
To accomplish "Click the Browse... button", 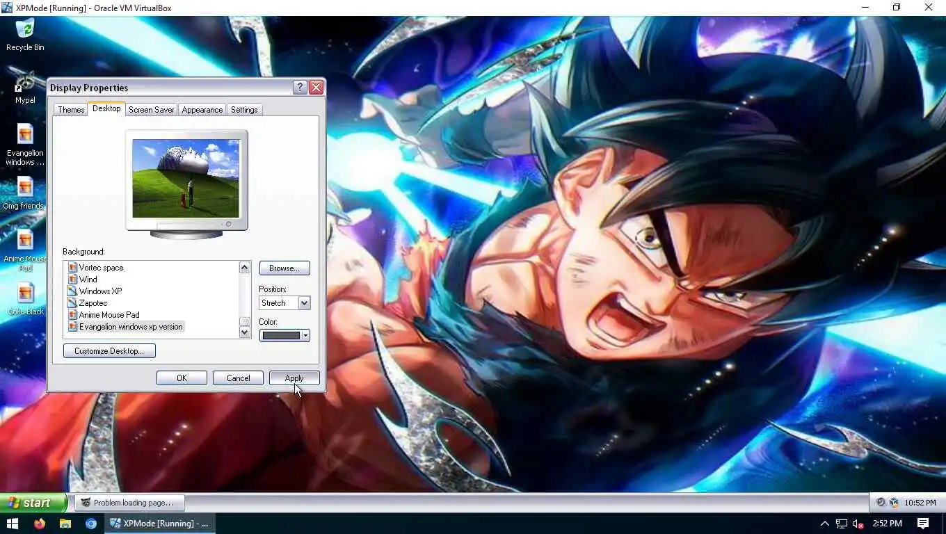I will (x=284, y=268).
